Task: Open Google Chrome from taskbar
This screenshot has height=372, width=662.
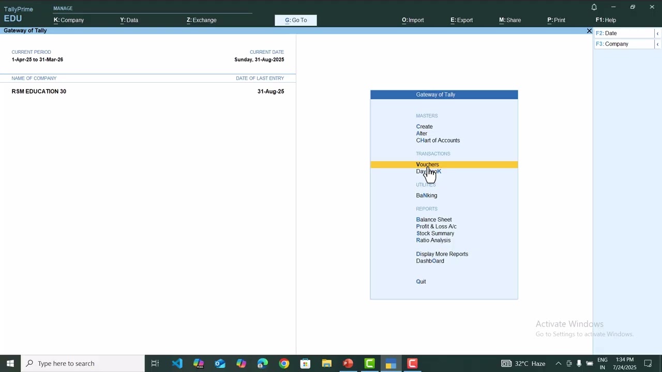Action: click(284, 364)
